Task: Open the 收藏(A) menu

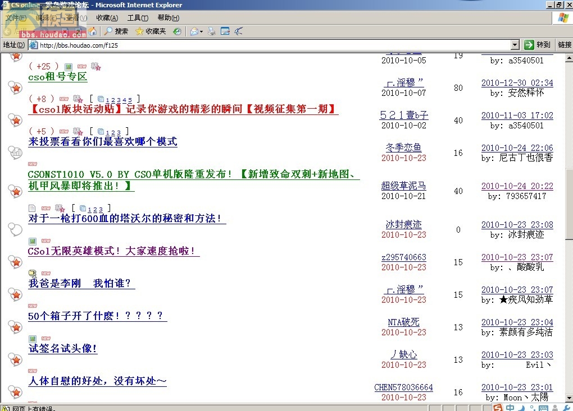Action: point(107,17)
